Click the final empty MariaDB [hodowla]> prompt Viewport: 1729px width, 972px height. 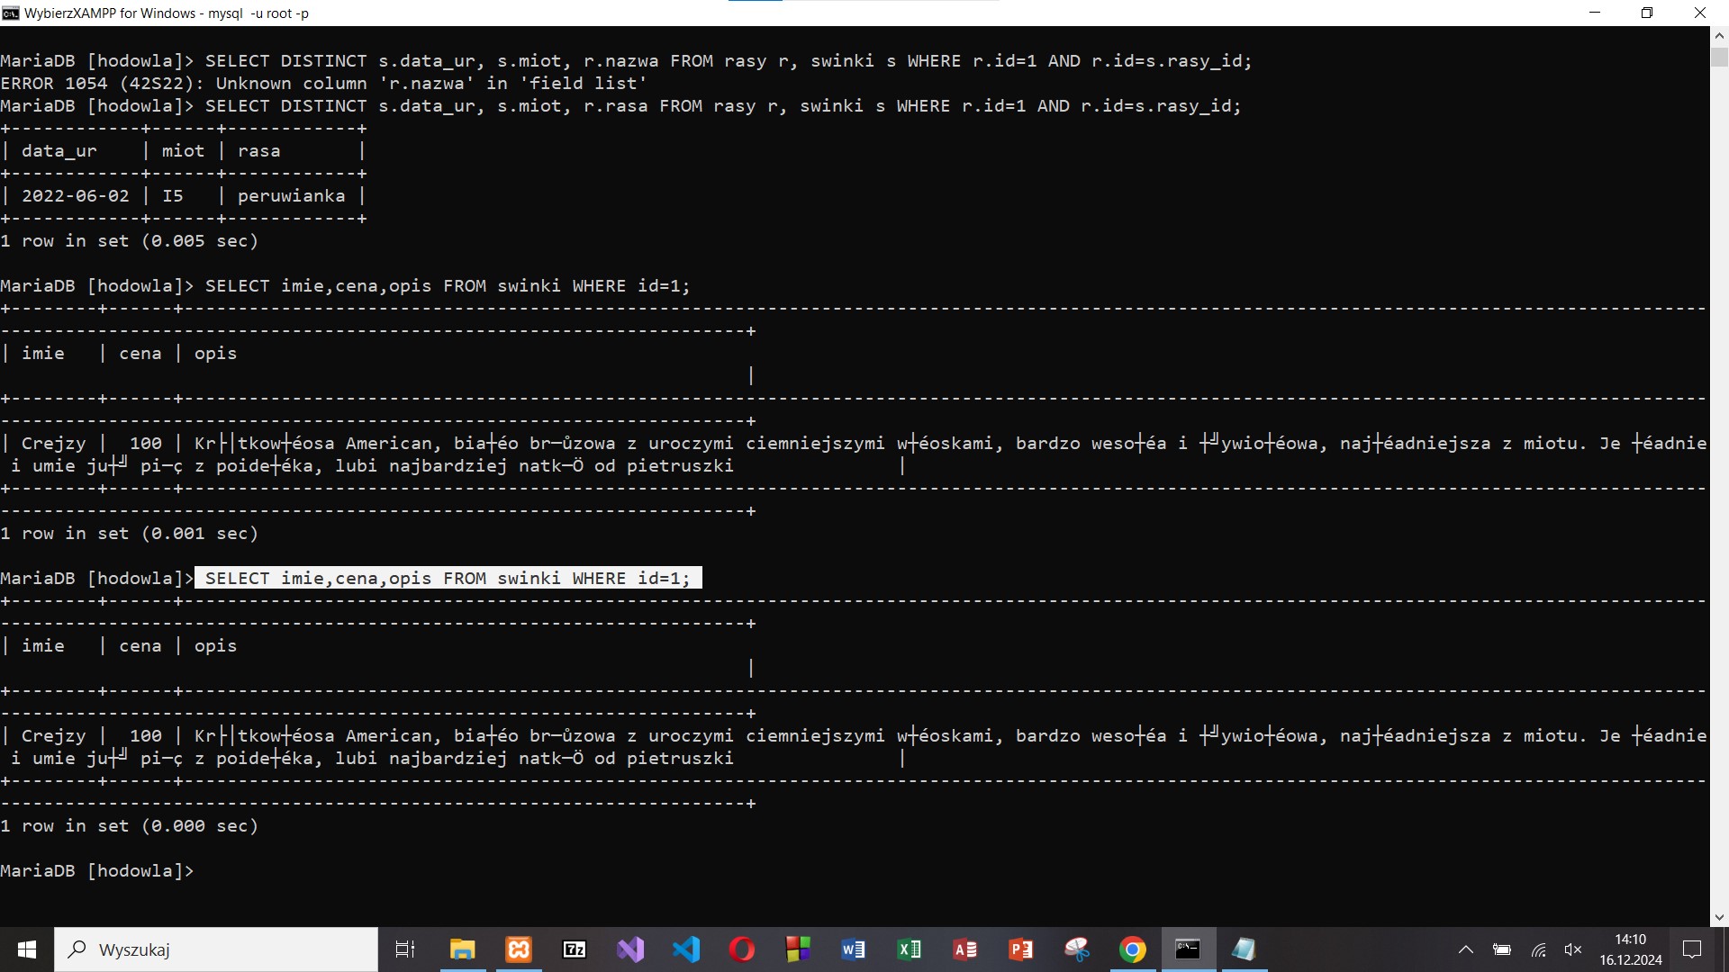point(97,871)
